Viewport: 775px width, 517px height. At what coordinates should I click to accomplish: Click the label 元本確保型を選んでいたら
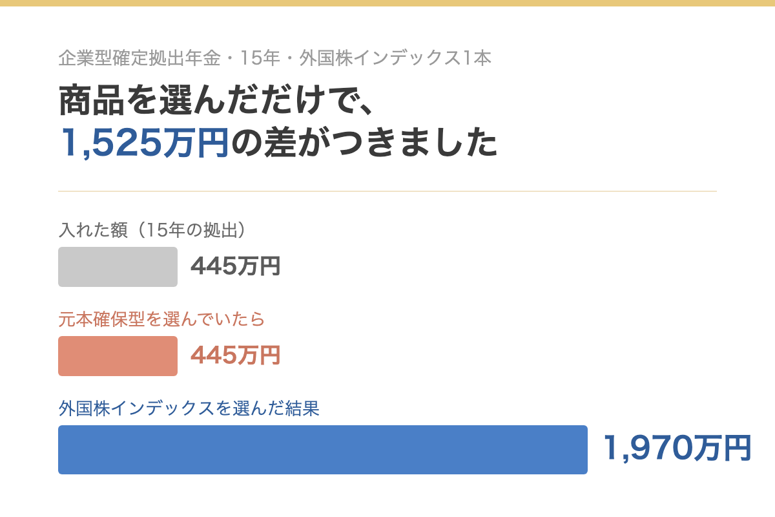pos(162,319)
